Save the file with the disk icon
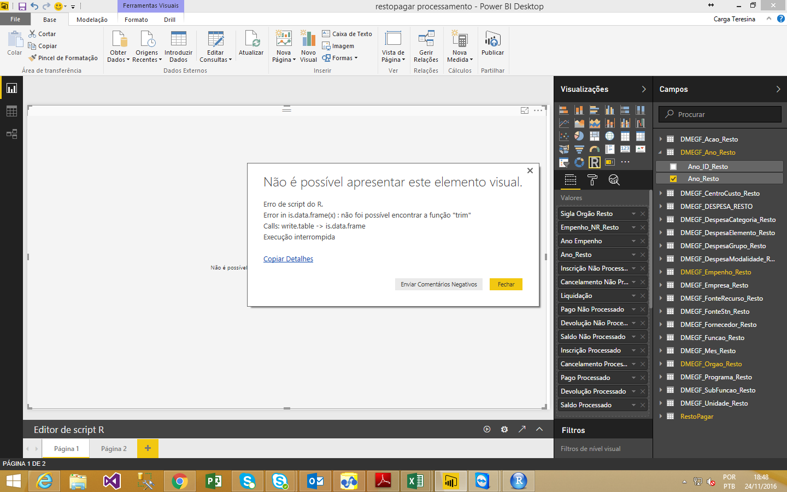This screenshot has width=787, height=492. [22, 7]
